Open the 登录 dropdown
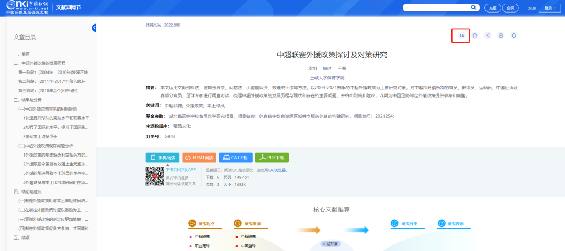This screenshot has height=251, width=565. (550, 8)
